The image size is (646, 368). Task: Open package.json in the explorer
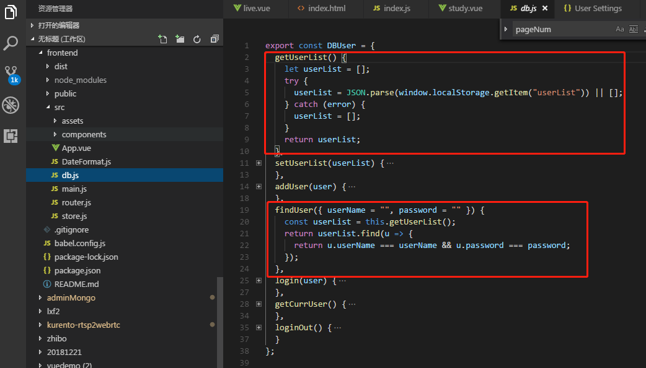(x=77, y=270)
